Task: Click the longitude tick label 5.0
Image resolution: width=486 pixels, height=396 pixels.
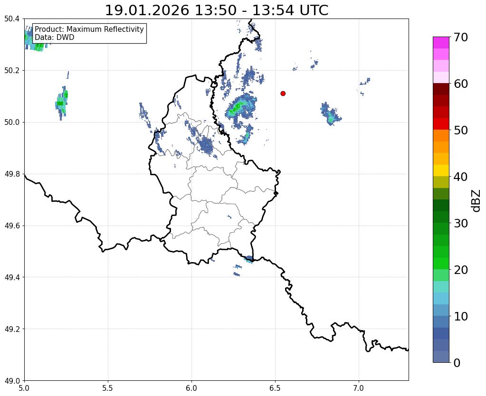Action: [x=24, y=388]
